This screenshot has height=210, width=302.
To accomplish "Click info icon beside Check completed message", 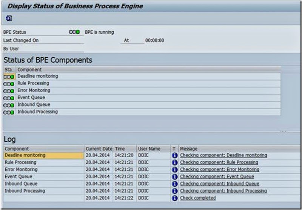I will pos(175,198).
